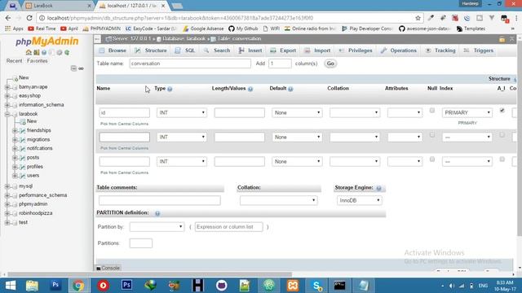Click the Table name input field
The width and height of the screenshot is (522, 293).
point(190,63)
